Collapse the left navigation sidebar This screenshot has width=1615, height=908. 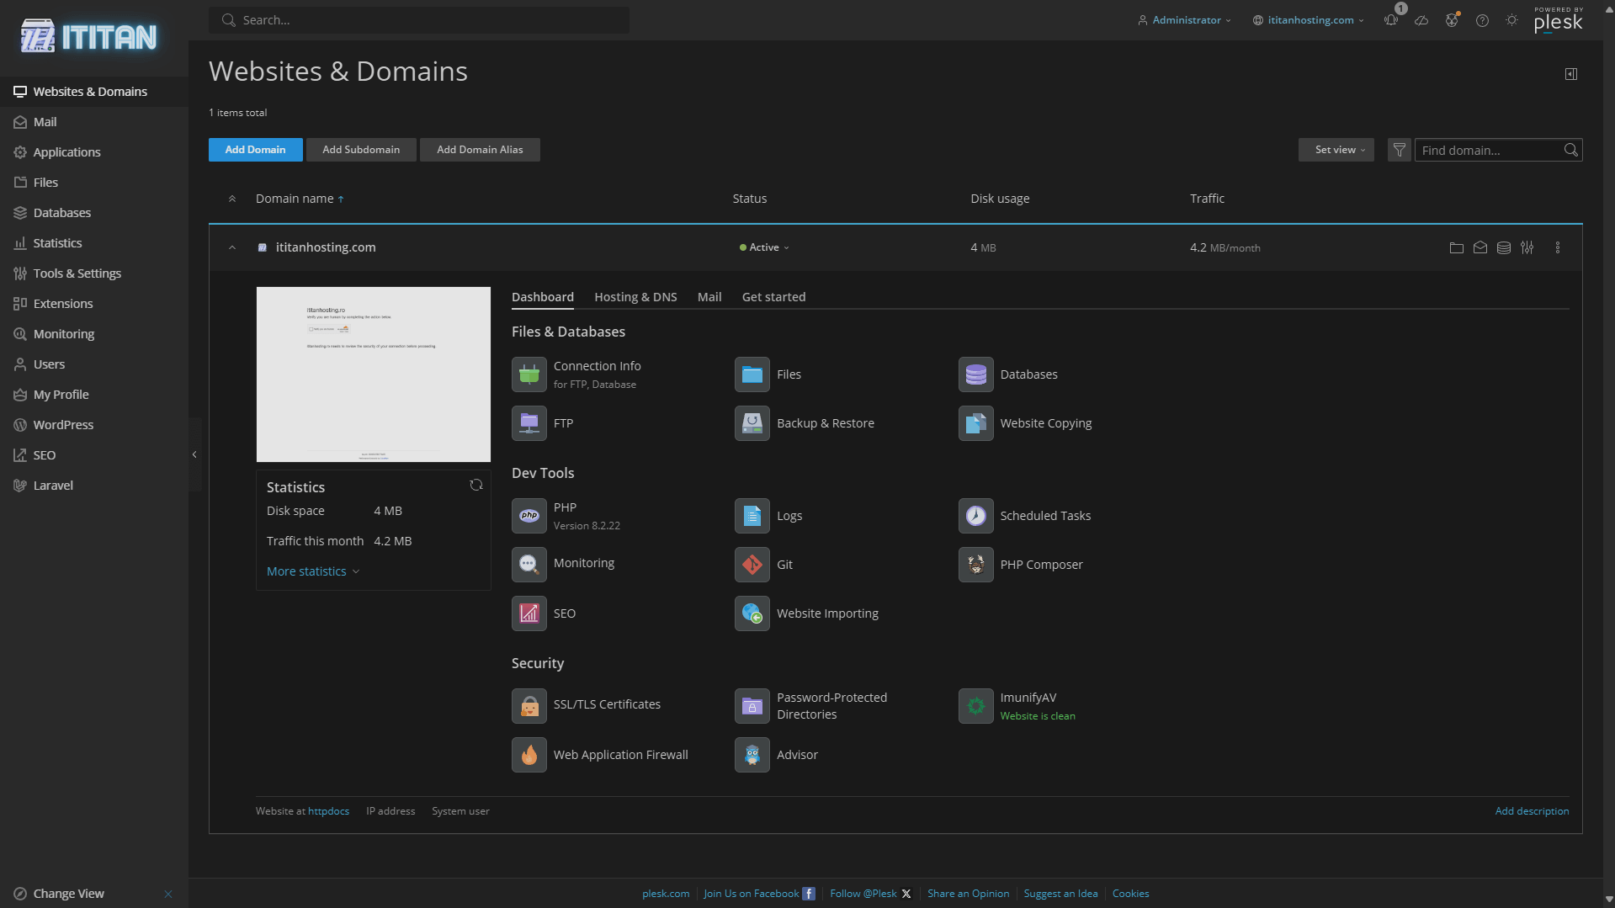(194, 454)
